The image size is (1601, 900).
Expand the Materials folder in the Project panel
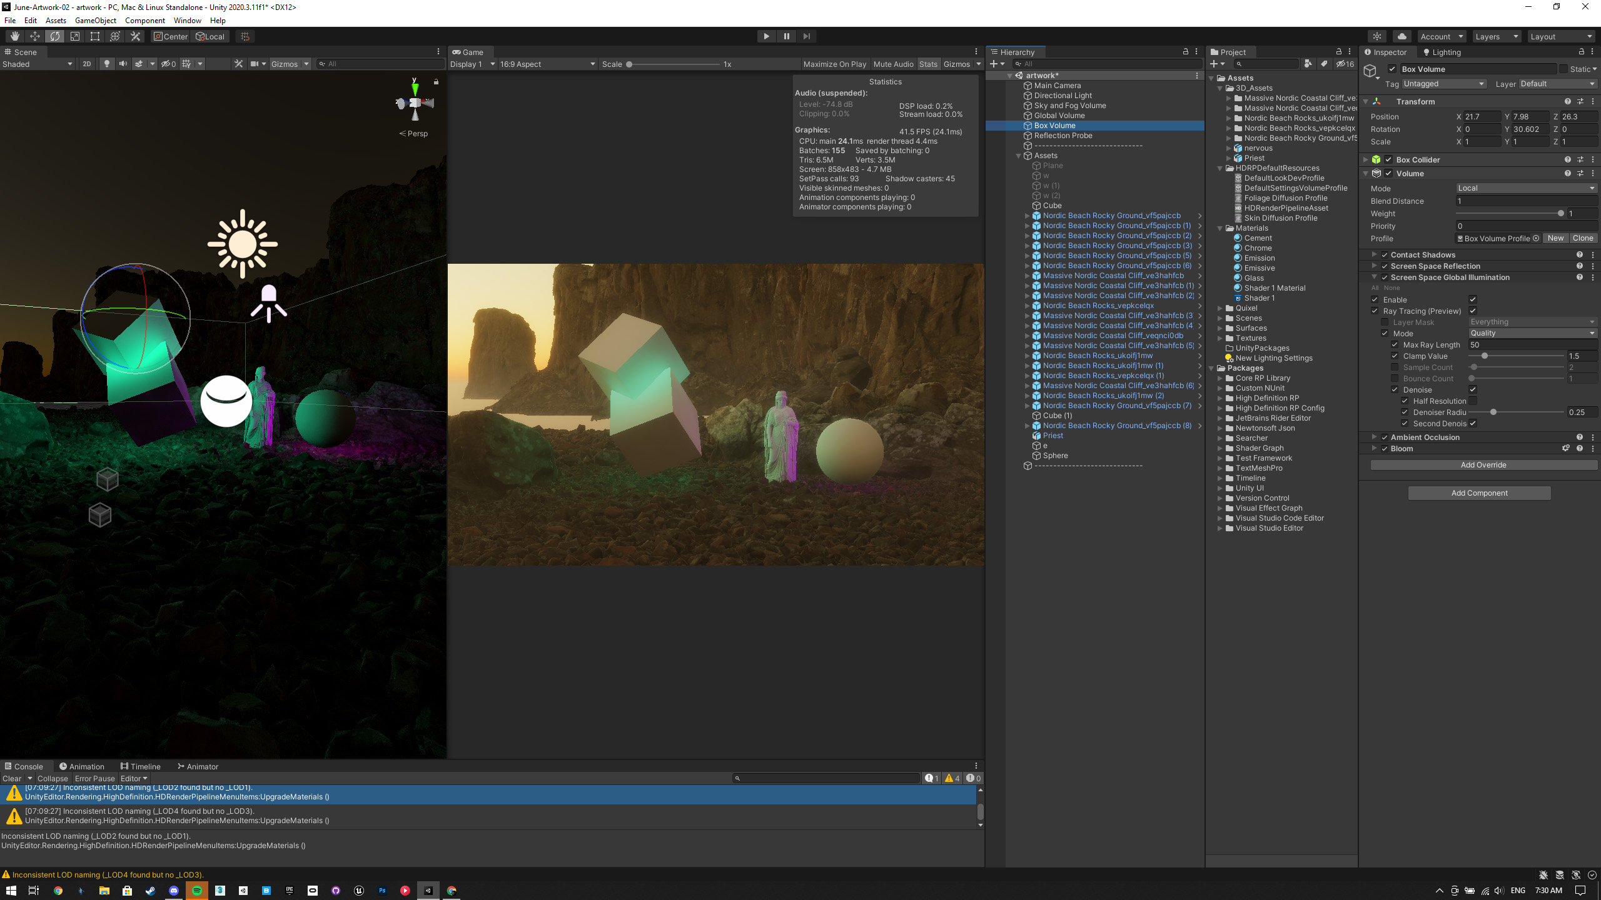point(1221,227)
